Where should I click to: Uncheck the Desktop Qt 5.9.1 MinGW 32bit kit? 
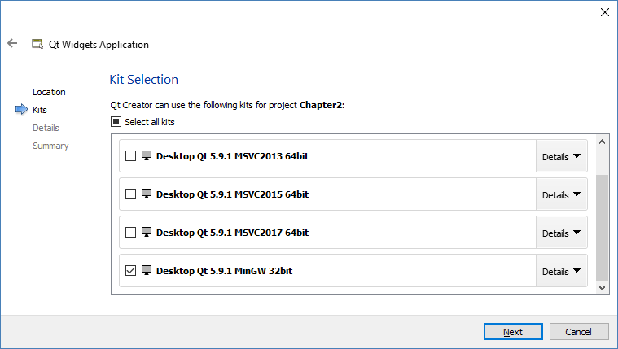[x=131, y=271]
